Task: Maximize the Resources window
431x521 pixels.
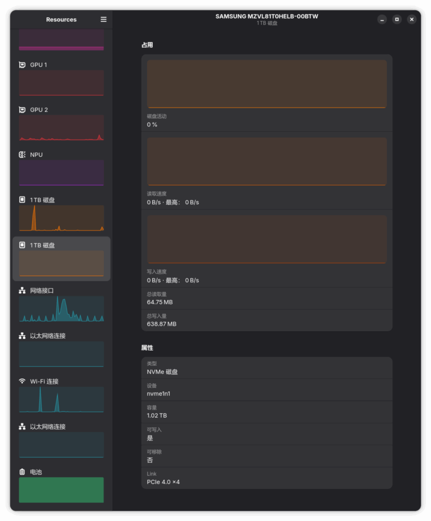Action: click(397, 19)
